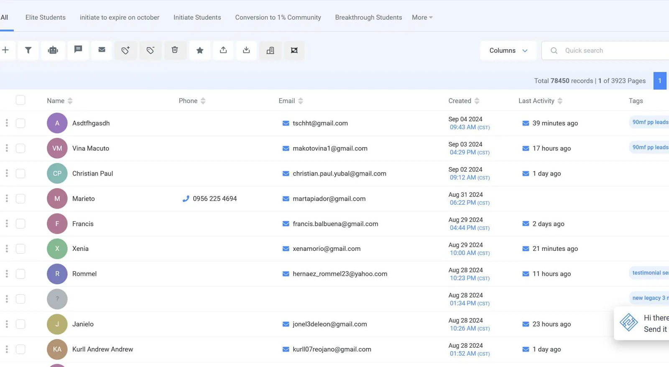Click phone icon beside 0956 225 4694
669x367 pixels.
click(x=186, y=199)
